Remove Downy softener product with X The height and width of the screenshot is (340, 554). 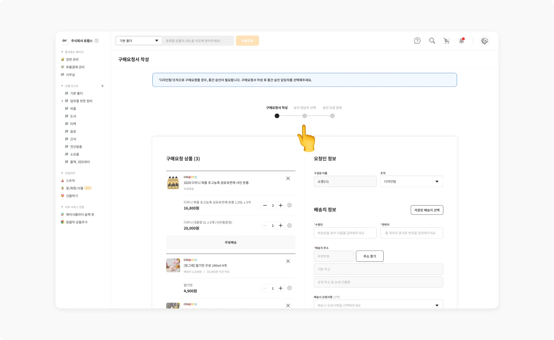click(288, 178)
